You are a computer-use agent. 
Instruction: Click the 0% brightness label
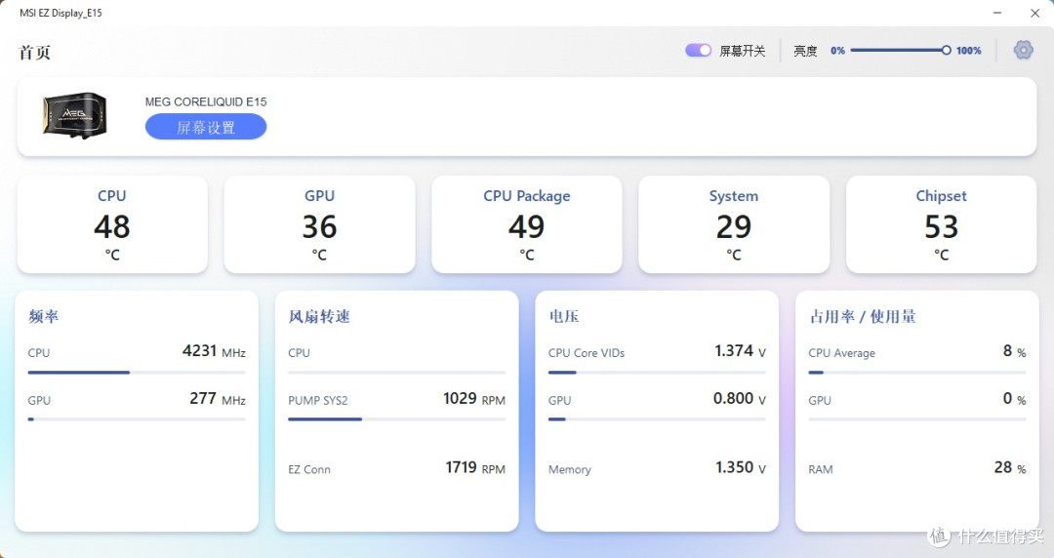[837, 51]
